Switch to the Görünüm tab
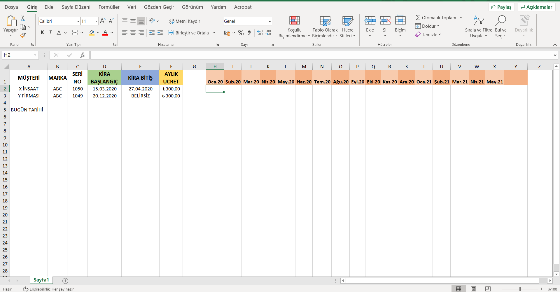The width and height of the screenshot is (560, 292). click(x=192, y=7)
